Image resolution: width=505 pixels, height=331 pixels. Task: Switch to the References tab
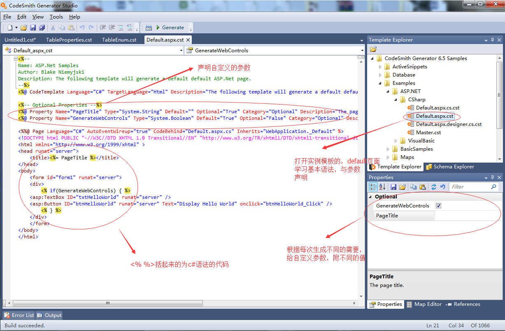[463, 304]
